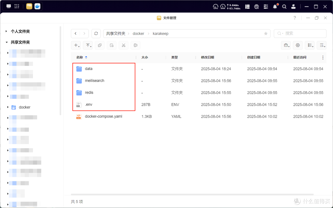Open the view settings gear icon
Image resolution: width=333 pixels, height=208 pixels.
pyautogui.click(x=298, y=45)
